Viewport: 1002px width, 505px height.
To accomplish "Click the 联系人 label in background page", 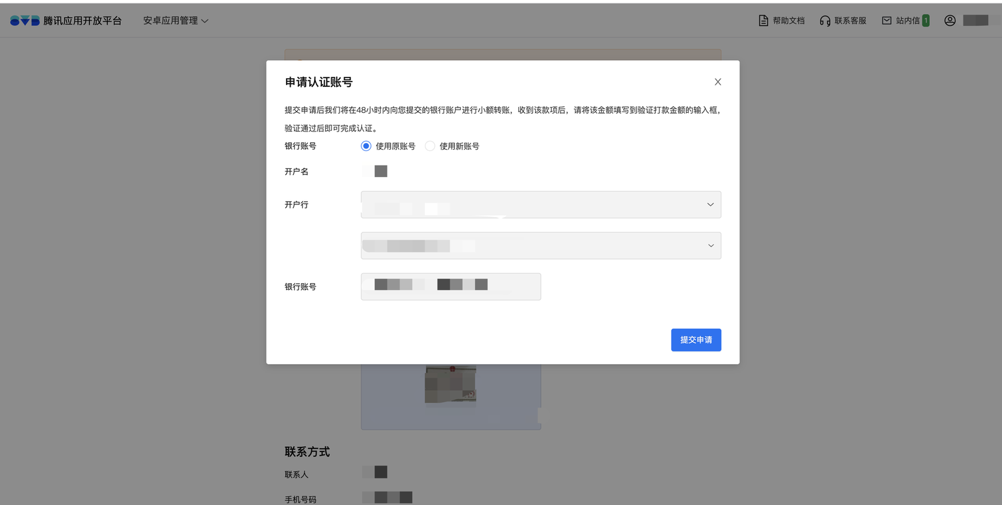I will point(297,474).
